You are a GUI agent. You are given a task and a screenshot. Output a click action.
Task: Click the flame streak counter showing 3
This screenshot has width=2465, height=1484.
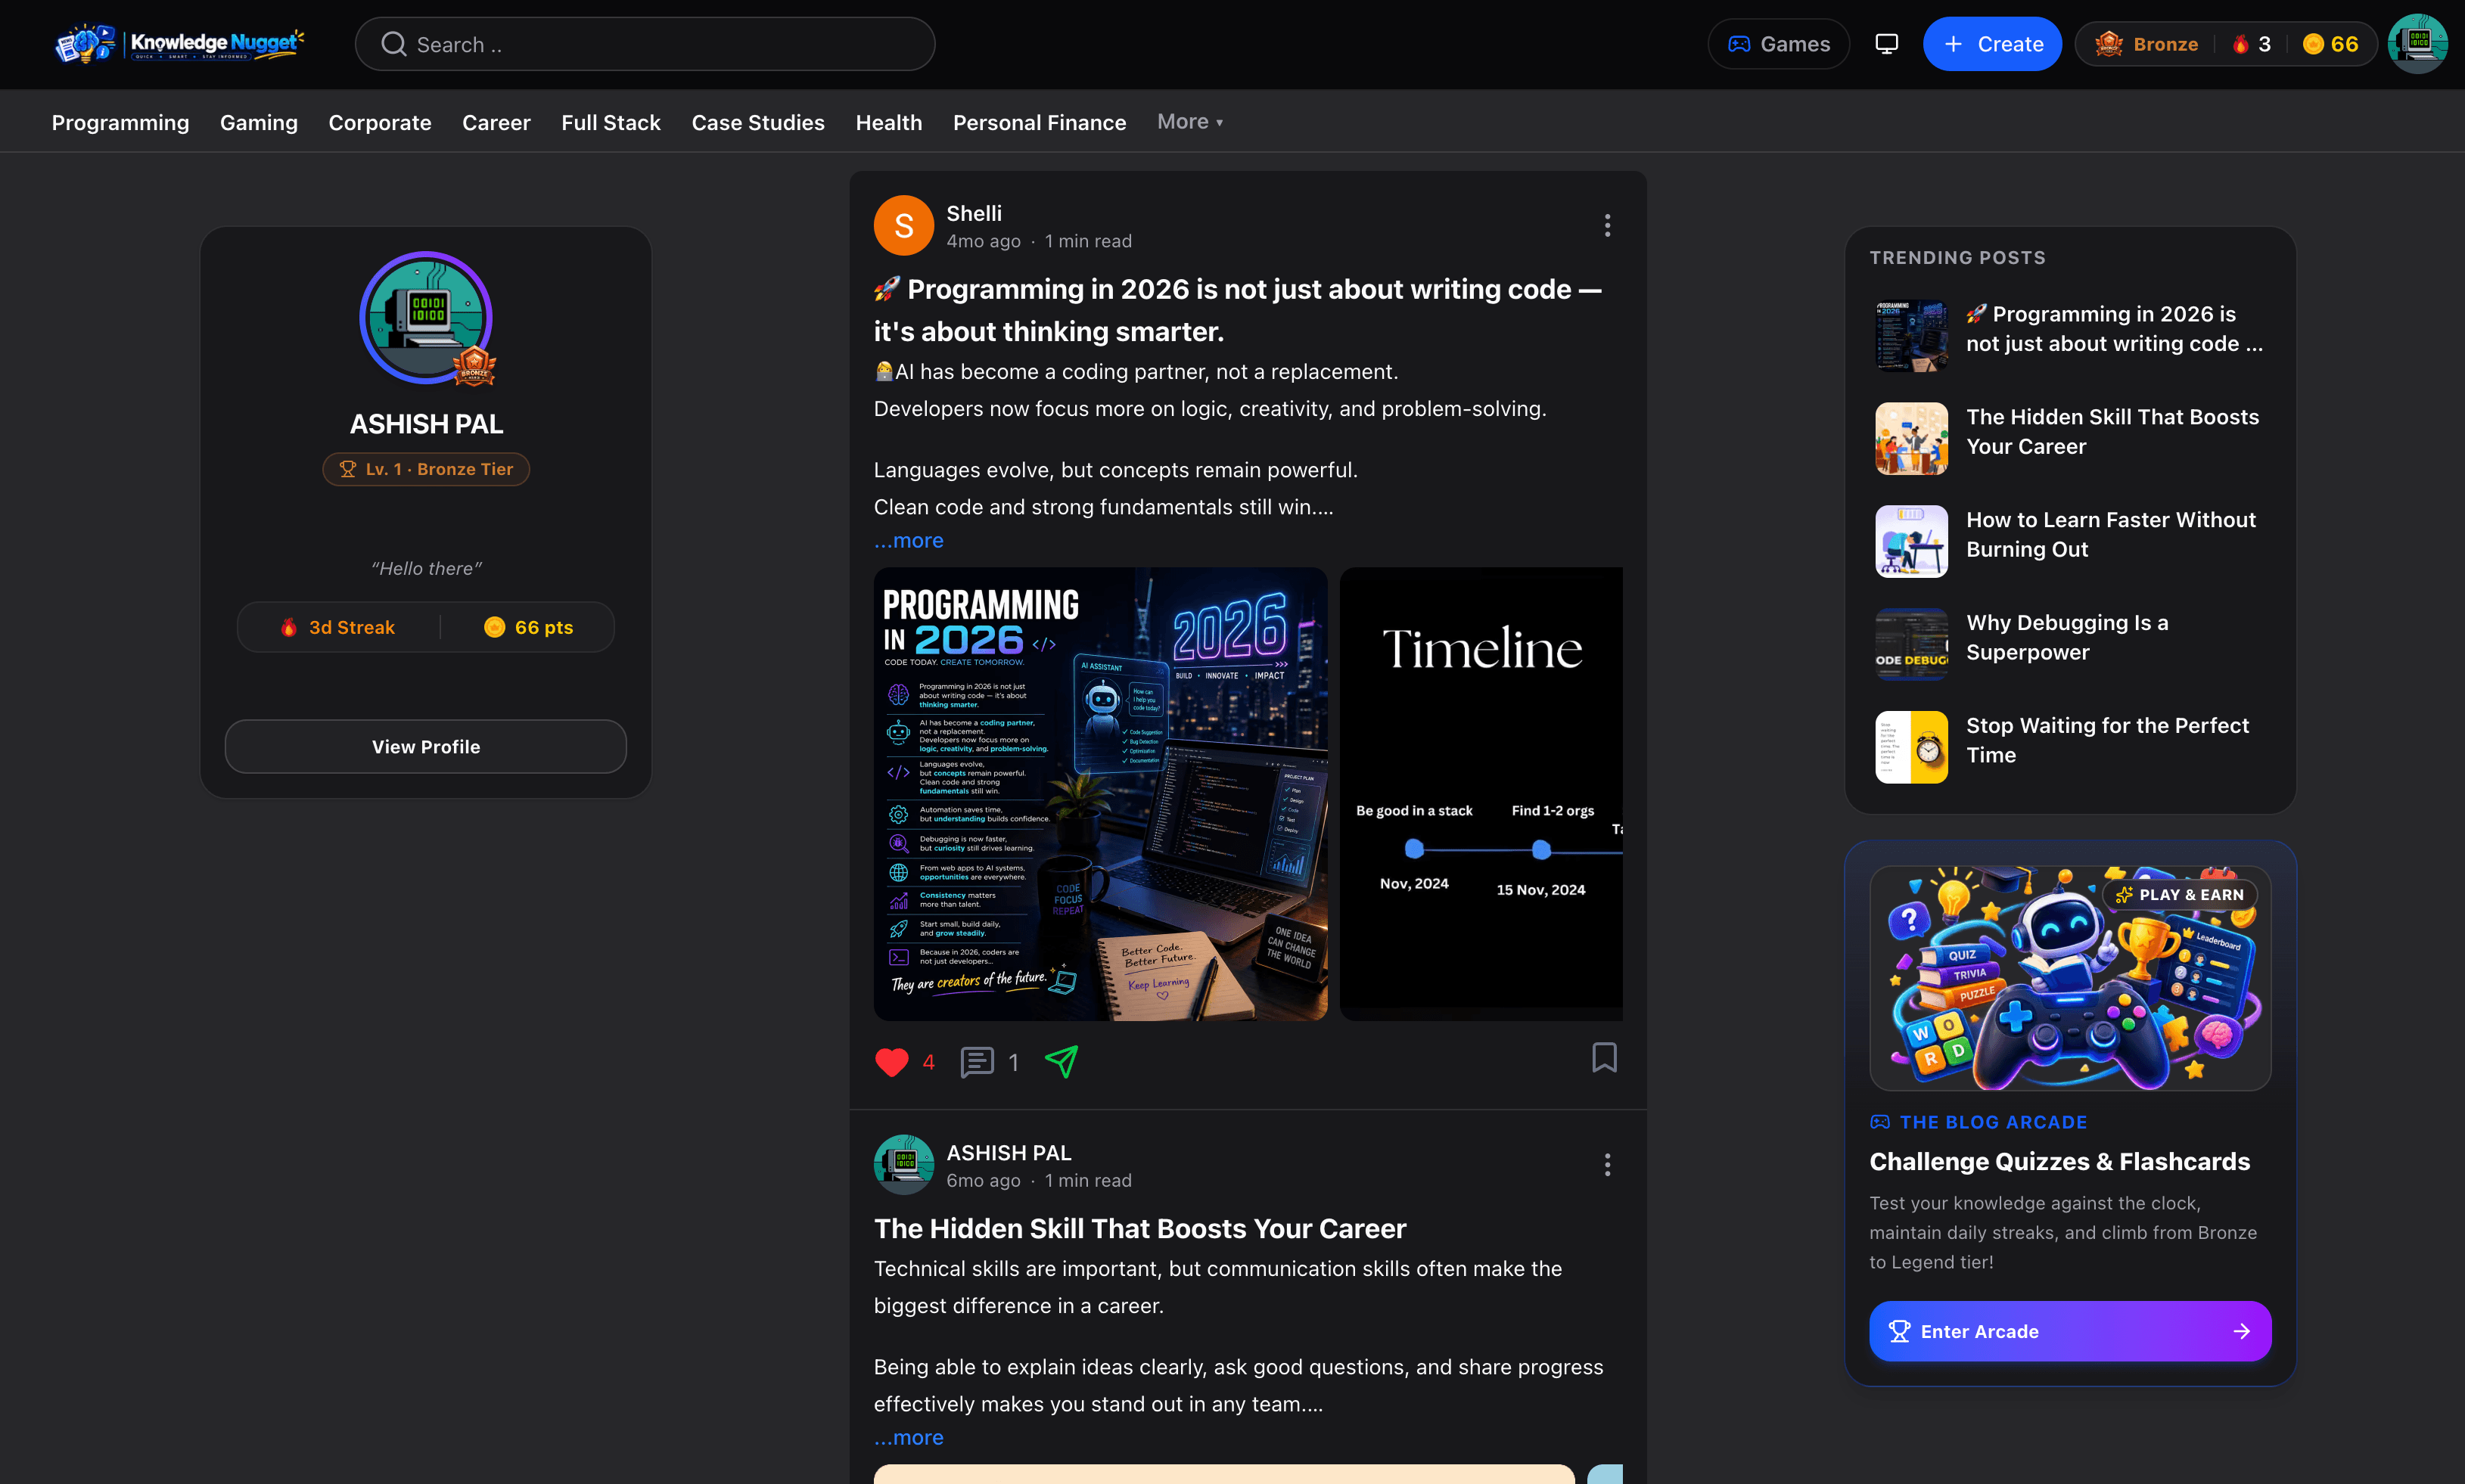point(2251,44)
